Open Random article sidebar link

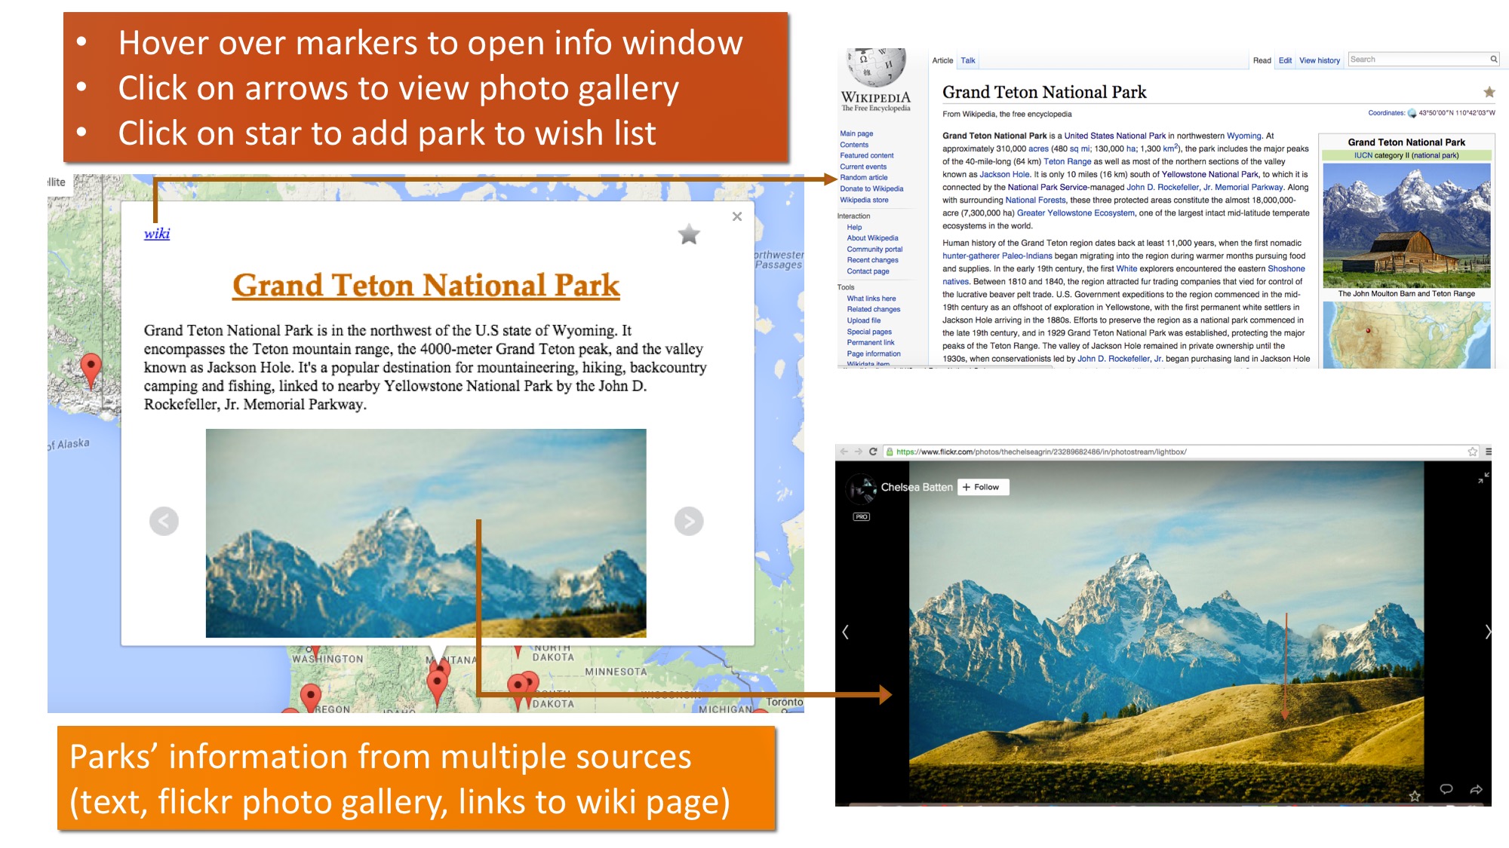[864, 177]
